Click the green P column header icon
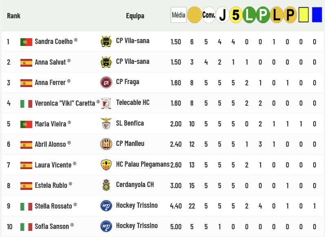Screen dimensions: 325x237 pyautogui.click(x=263, y=15)
